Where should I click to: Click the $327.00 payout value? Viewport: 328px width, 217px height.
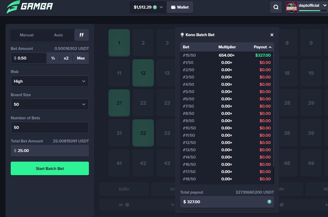pos(263,55)
